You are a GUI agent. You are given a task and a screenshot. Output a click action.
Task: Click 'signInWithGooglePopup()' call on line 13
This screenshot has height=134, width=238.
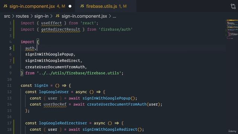click(109, 98)
